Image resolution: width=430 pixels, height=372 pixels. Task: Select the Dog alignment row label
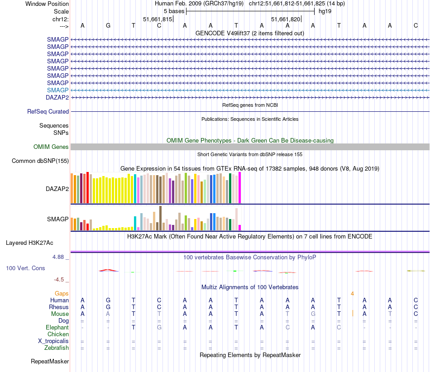coord(63,321)
